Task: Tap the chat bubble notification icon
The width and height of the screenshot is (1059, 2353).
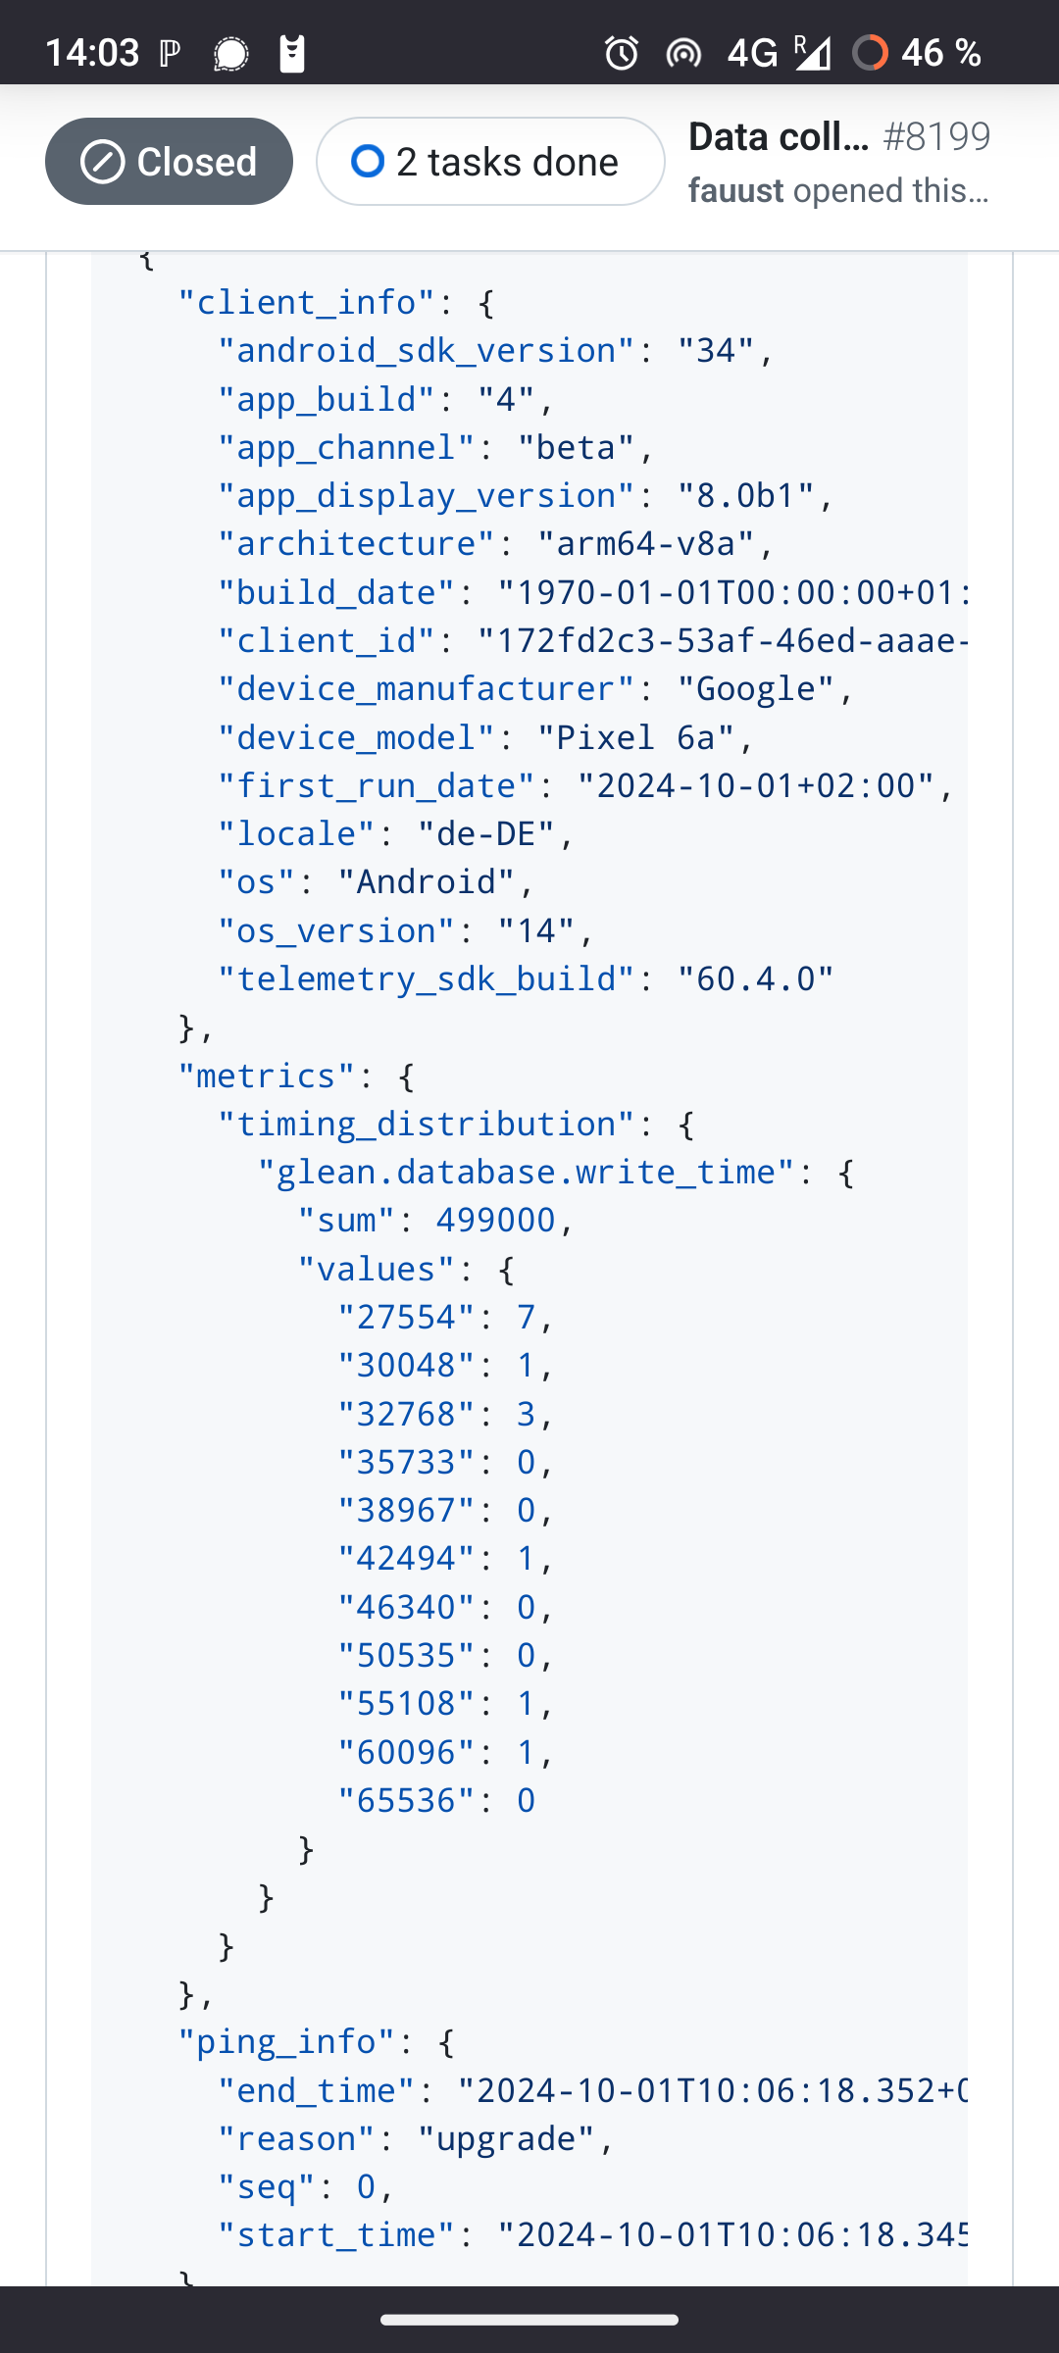Action: [x=231, y=53]
